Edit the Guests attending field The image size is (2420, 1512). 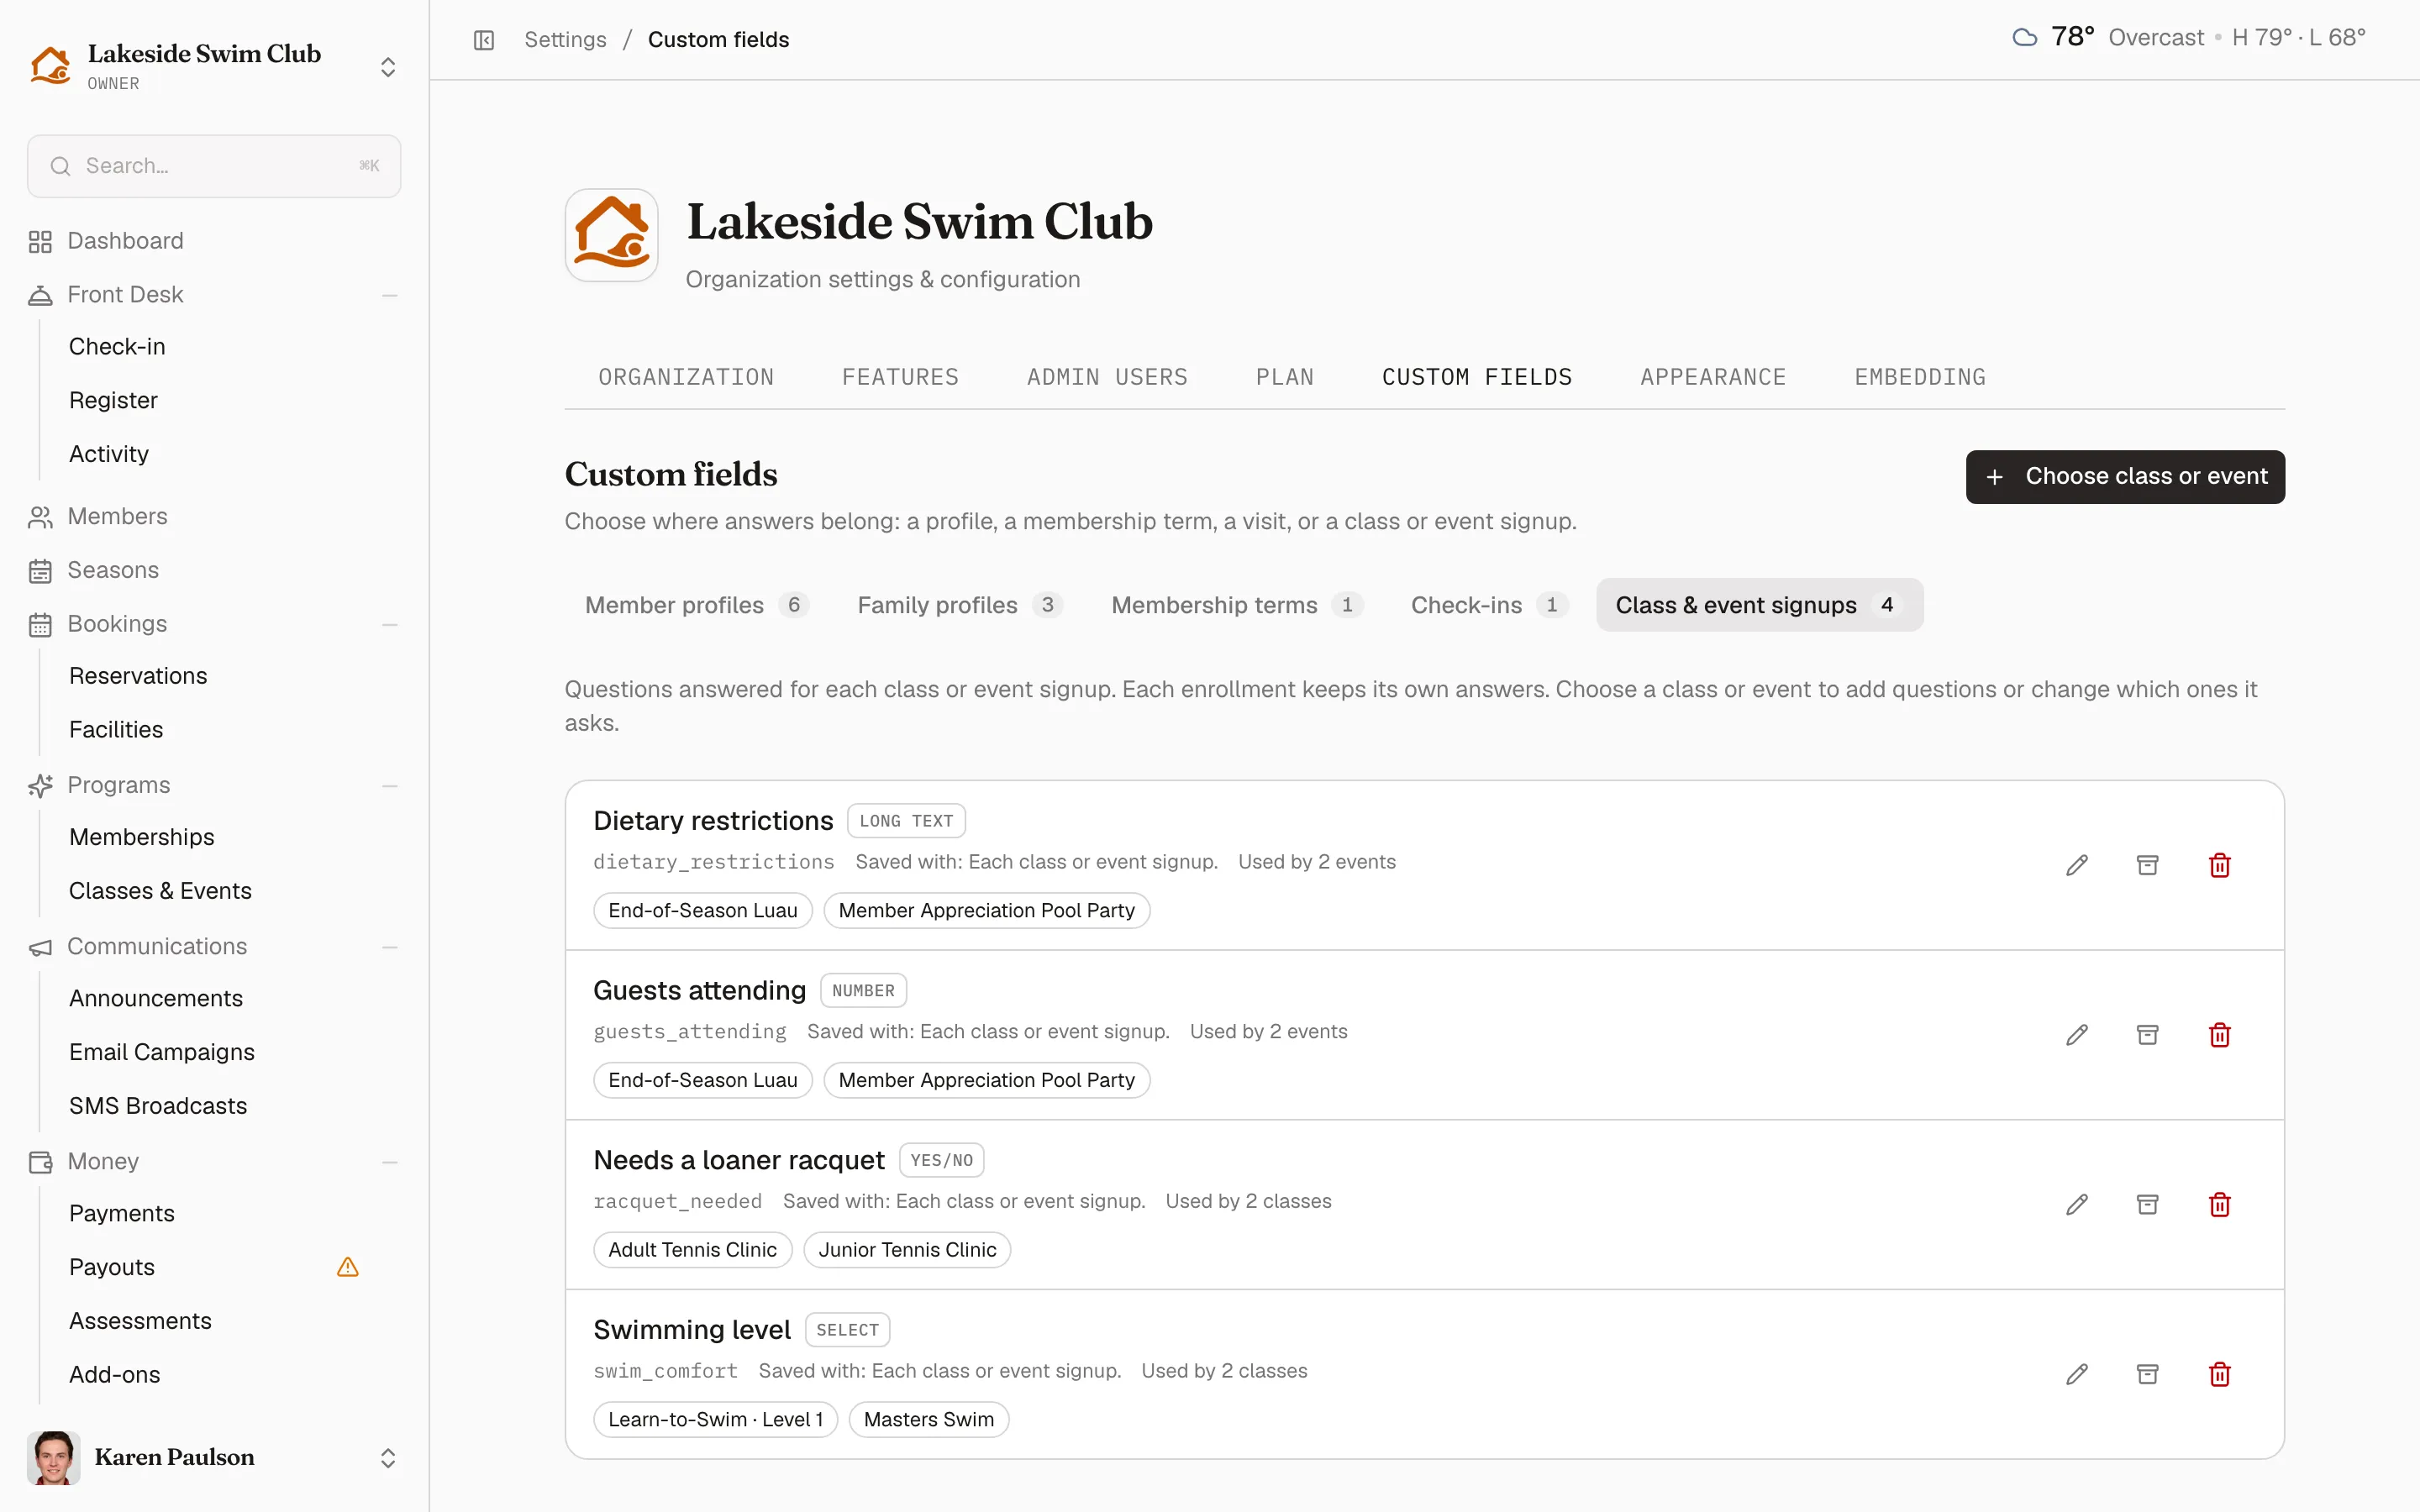[2077, 1035]
